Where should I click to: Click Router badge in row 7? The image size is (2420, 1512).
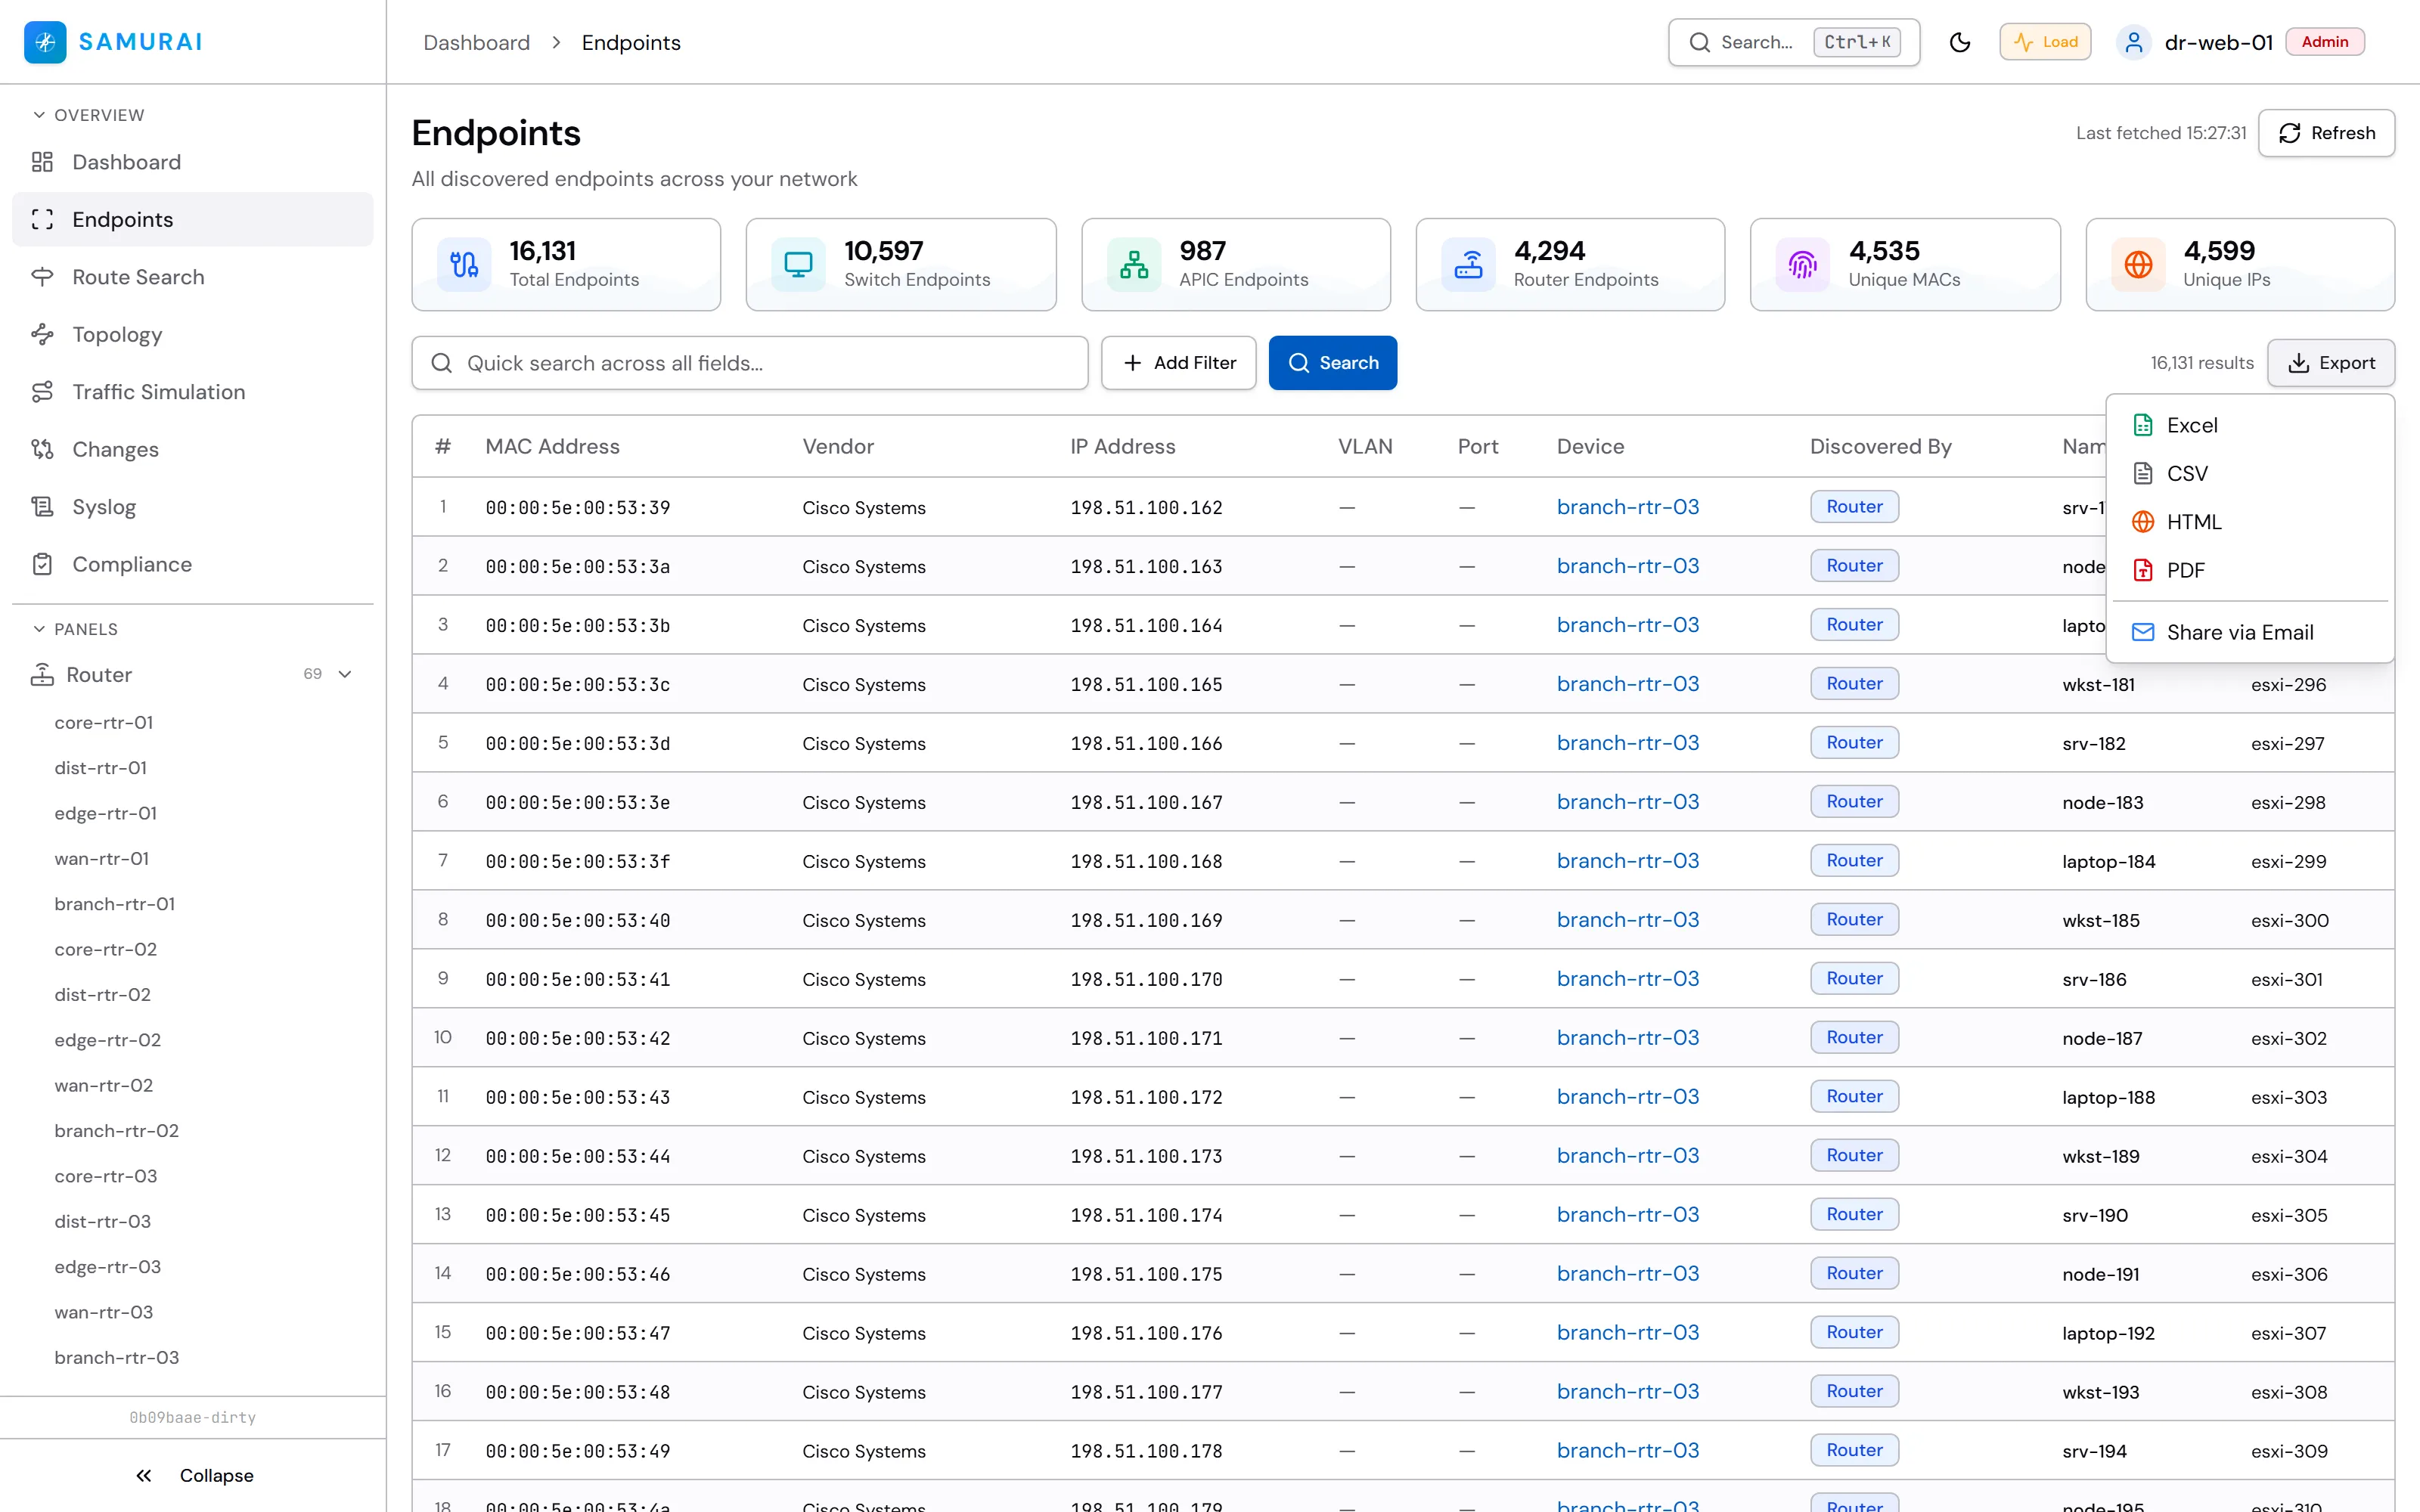[1855, 860]
